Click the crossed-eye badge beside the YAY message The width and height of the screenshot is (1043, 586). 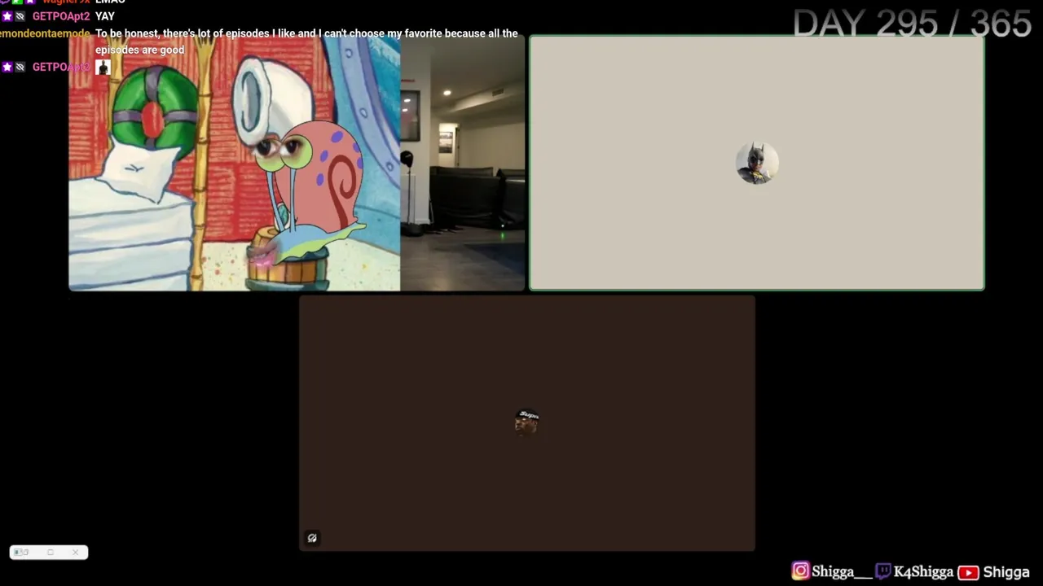(x=20, y=16)
